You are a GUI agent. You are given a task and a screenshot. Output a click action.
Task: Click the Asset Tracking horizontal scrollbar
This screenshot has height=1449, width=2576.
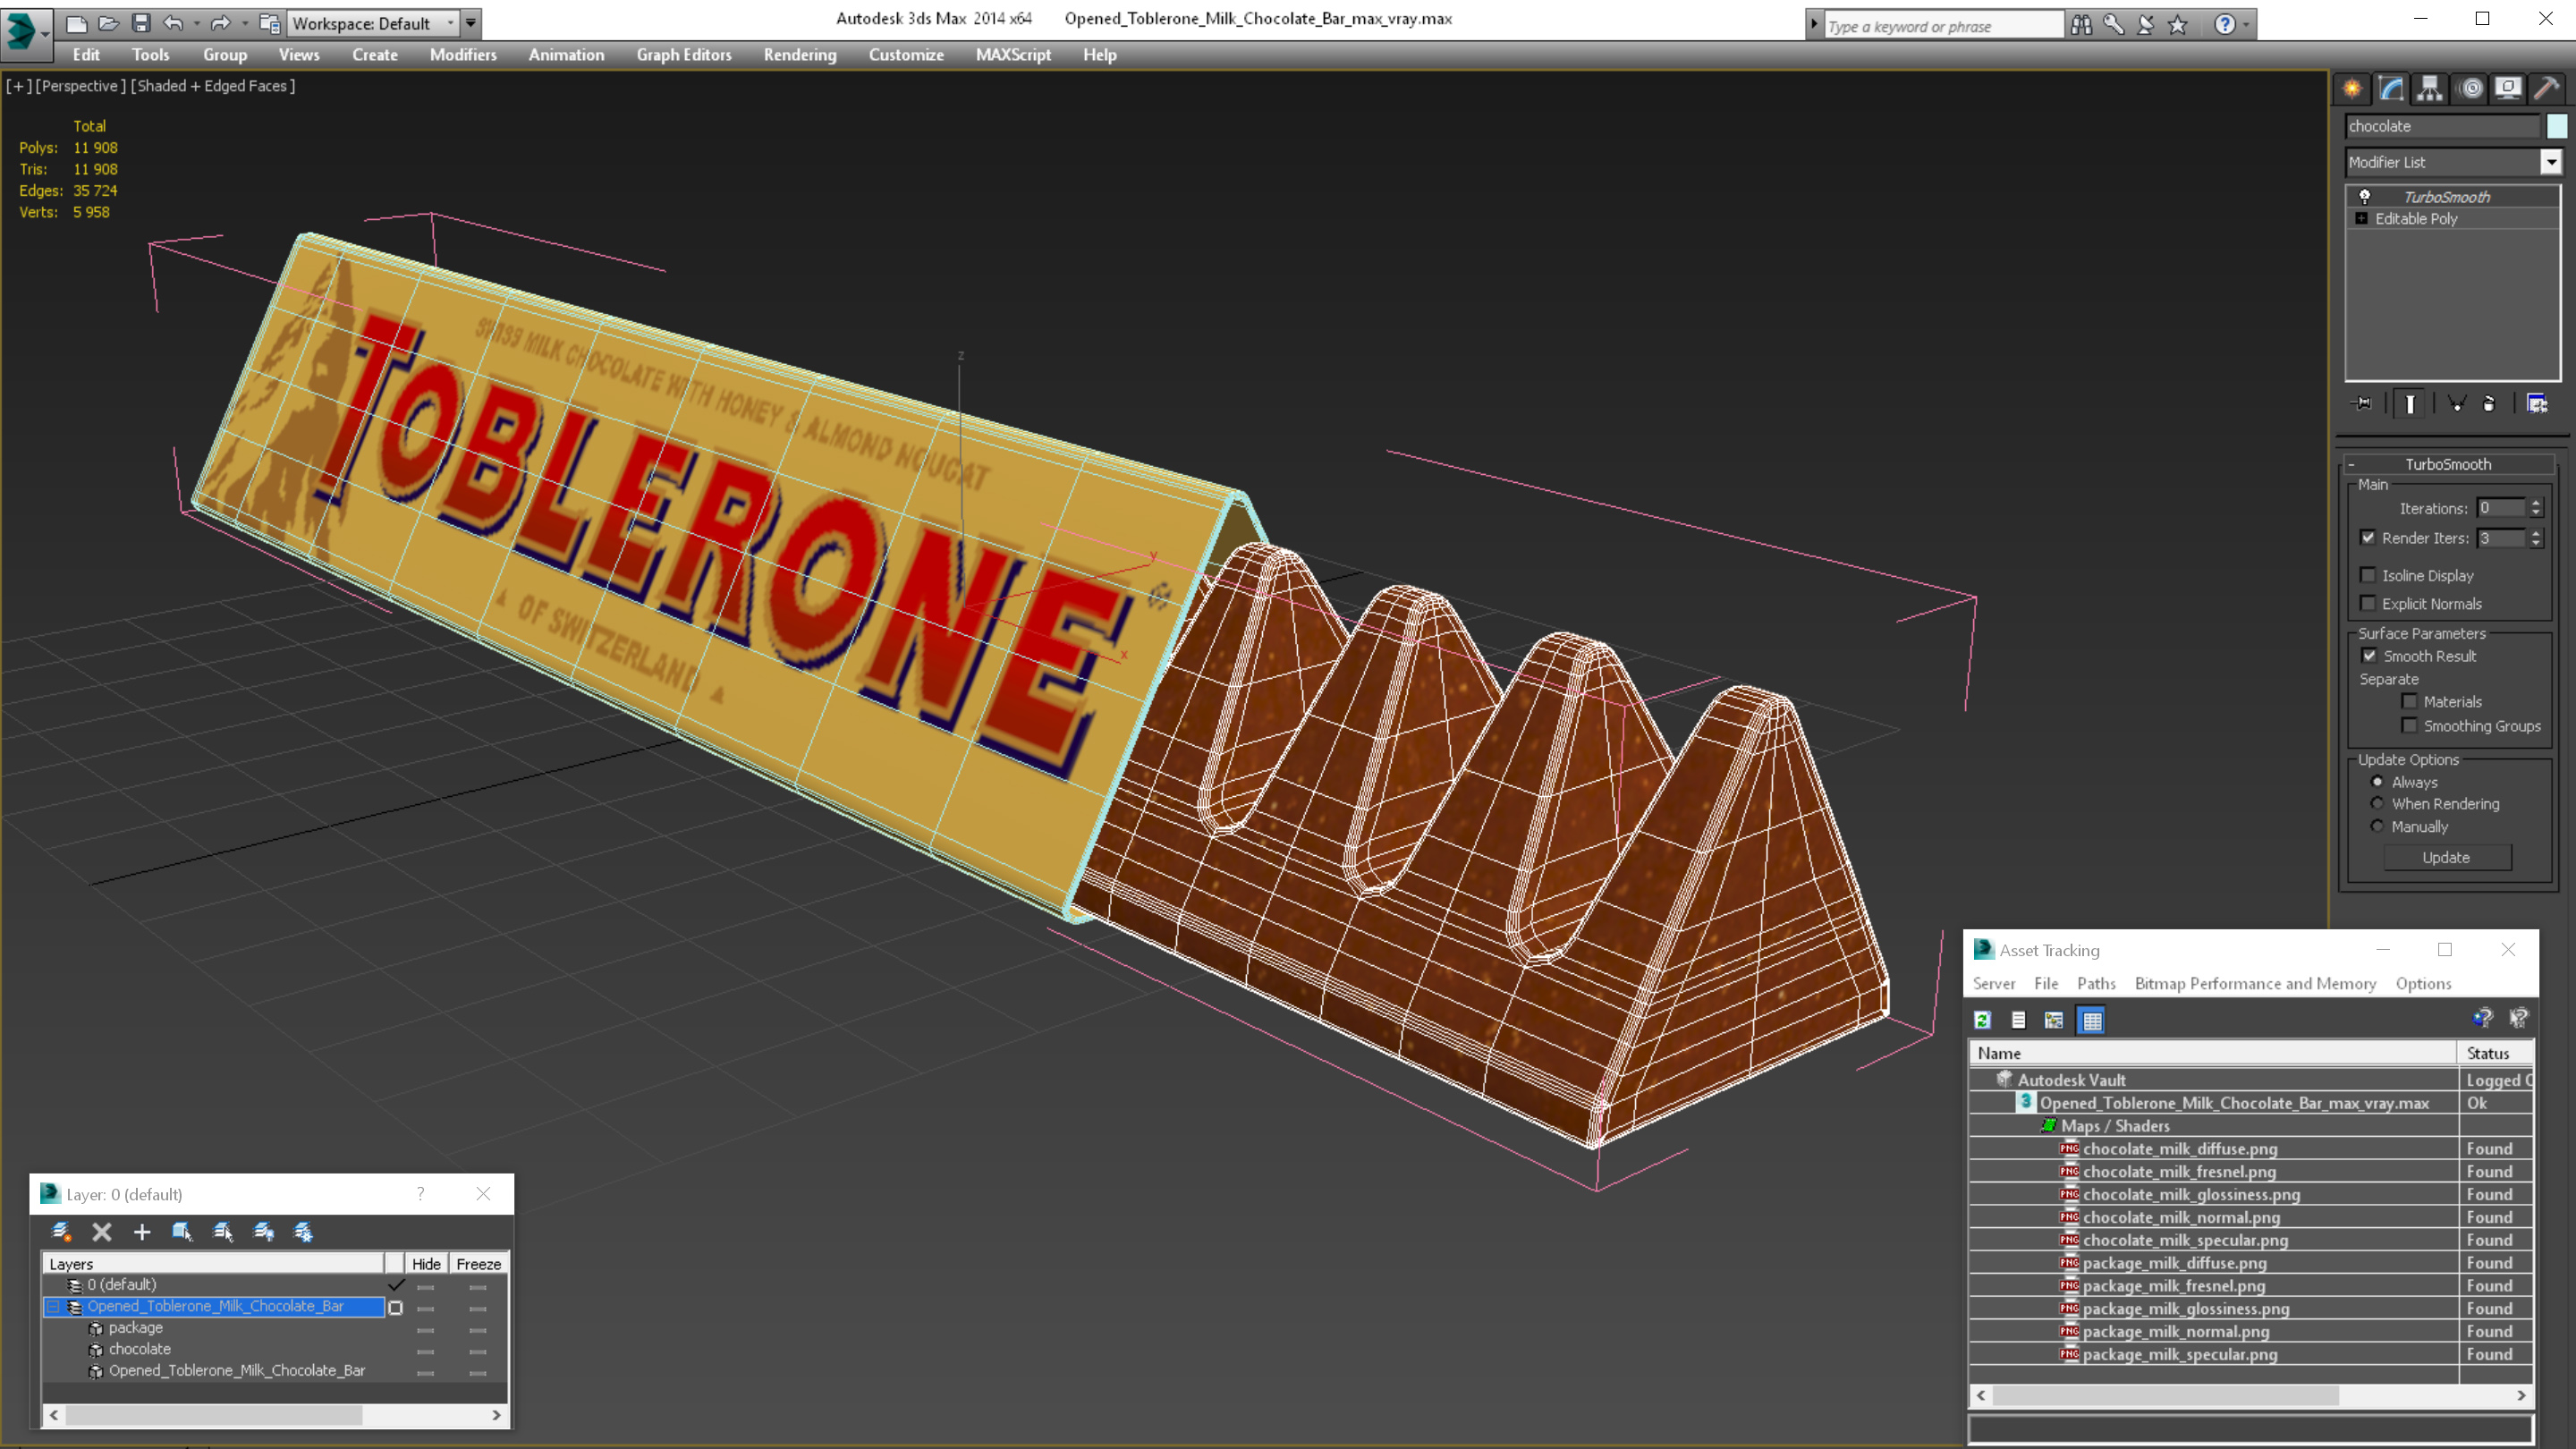pyautogui.click(x=2250, y=1395)
